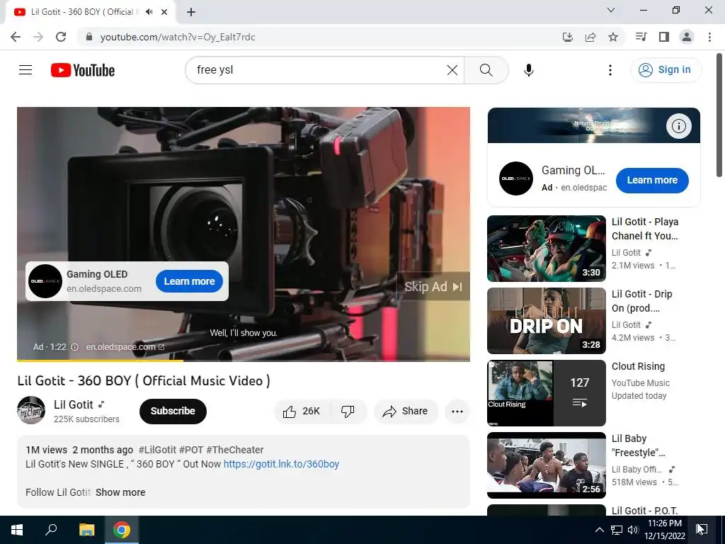Open the YouTube hamburger guide menu
The image size is (725, 544).
(25, 70)
